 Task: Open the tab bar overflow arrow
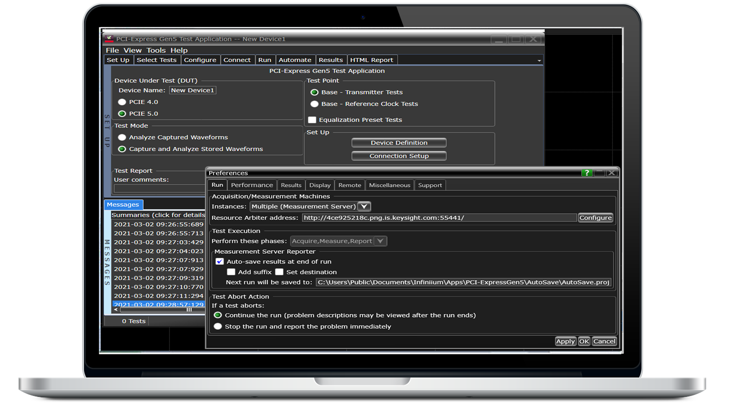click(x=539, y=61)
